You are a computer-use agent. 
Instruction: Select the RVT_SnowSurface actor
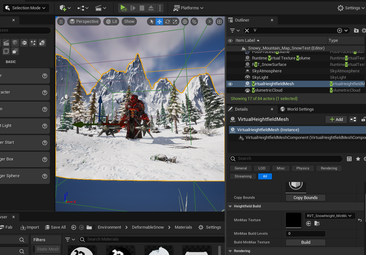(x=269, y=65)
